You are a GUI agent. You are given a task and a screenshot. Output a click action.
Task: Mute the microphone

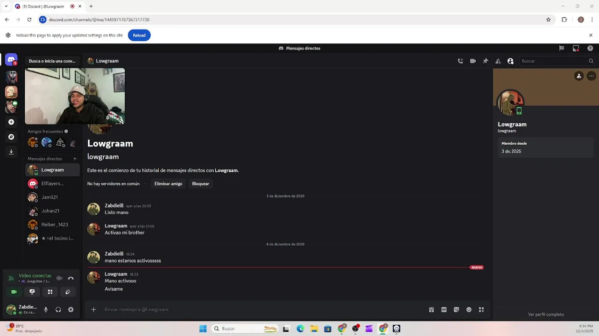click(46, 309)
